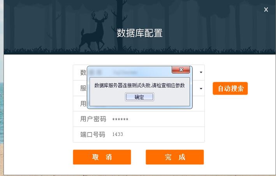This screenshot has width=276, height=176.
Task: Click the partially hidden 服 server label
Action: (x=83, y=88)
